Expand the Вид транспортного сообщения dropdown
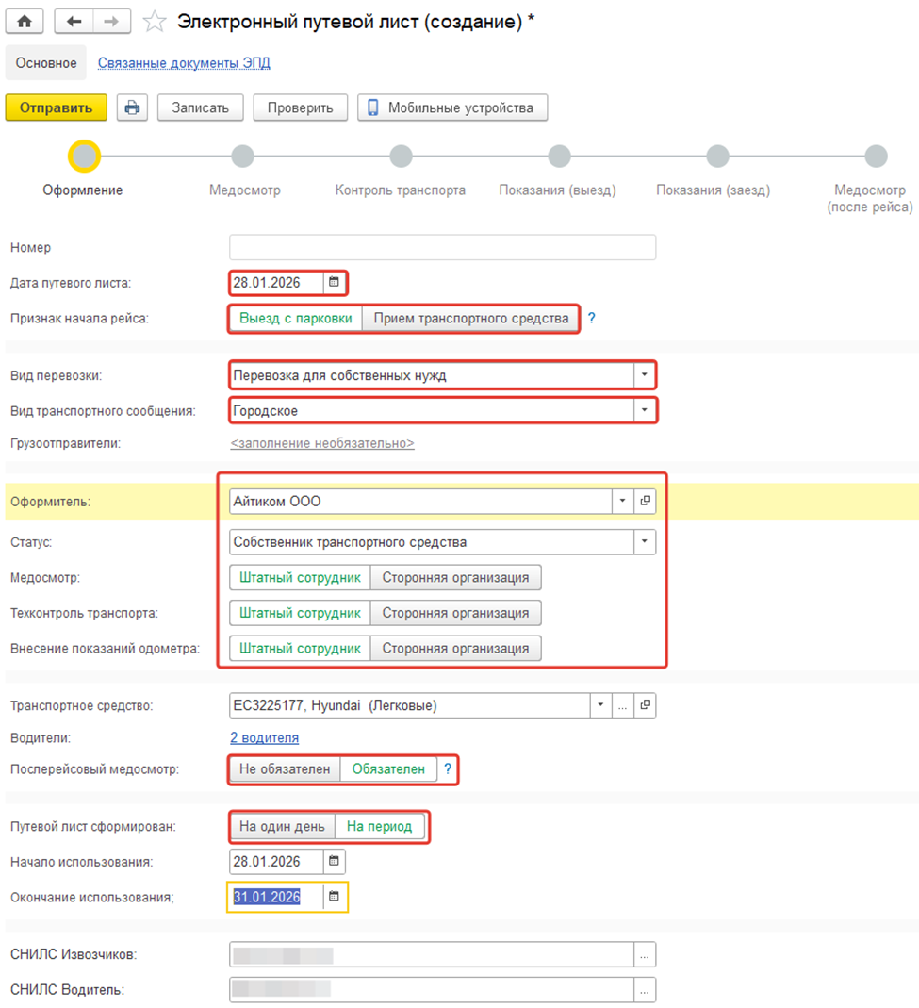This screenshot has width=919, height=1008. (644, 411)
